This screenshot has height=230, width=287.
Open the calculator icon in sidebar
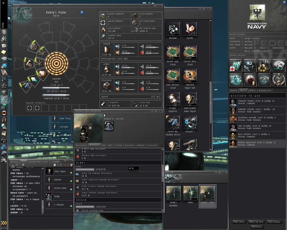[x=4, y=106]
